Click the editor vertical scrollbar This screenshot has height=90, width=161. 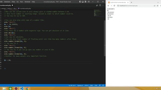[x=105, y=38]
